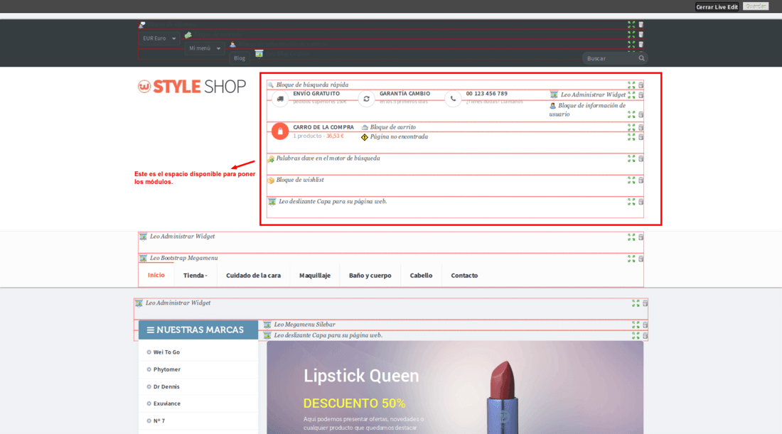
Task: Click the Style Shop logo
Action: coord(192,87)
